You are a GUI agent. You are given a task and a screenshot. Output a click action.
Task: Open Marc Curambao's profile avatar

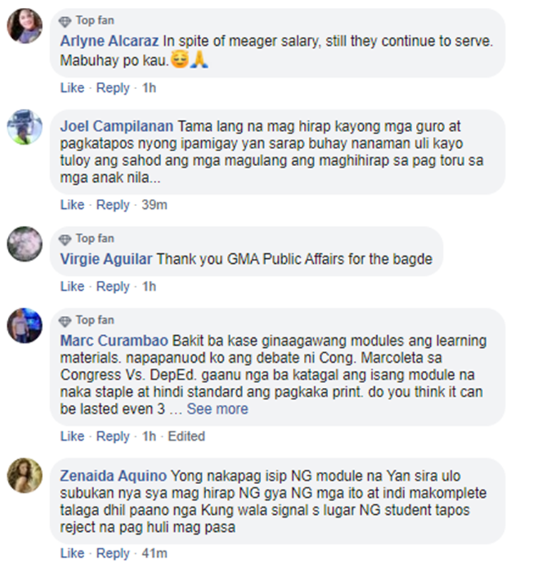tap(25, 326)
